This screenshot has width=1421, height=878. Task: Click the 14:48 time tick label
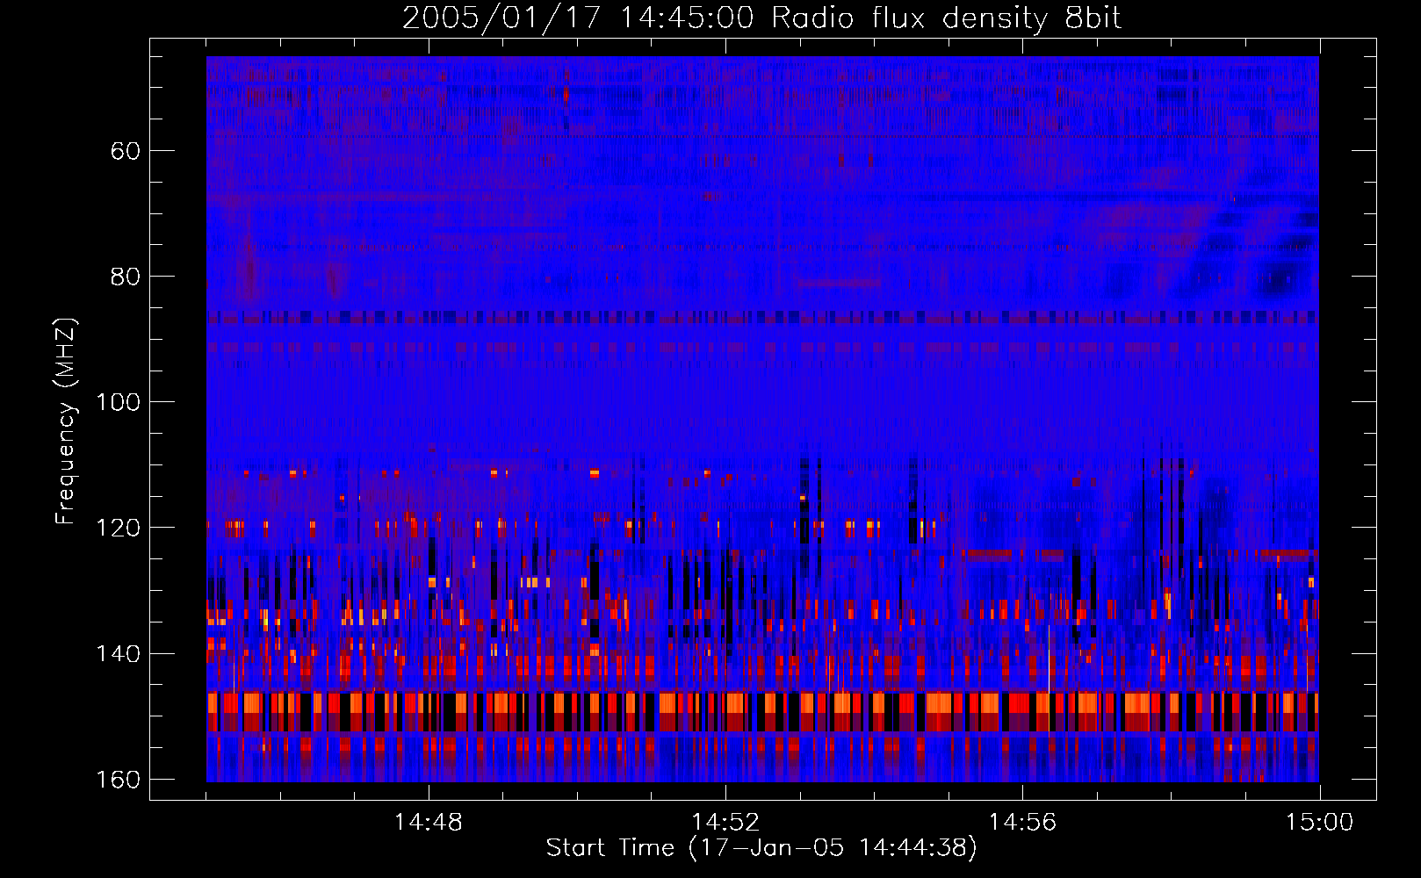point(429,823)
